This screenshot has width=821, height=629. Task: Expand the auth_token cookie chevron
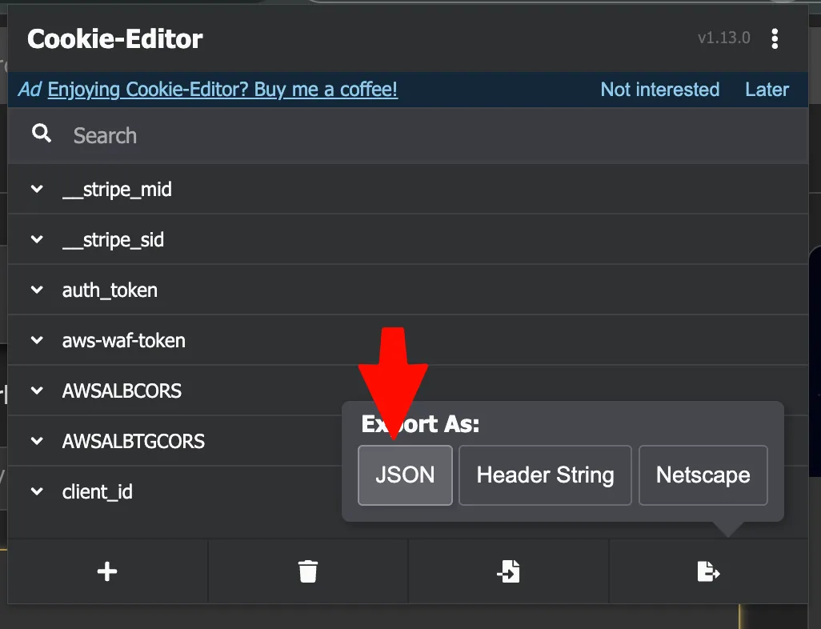tap(37, 290)
